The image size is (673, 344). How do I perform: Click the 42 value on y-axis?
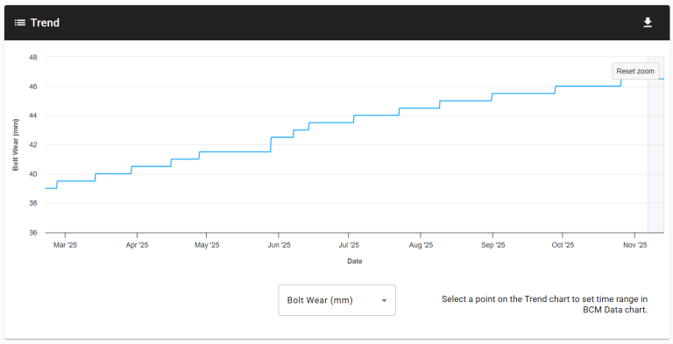click(33, 145)
